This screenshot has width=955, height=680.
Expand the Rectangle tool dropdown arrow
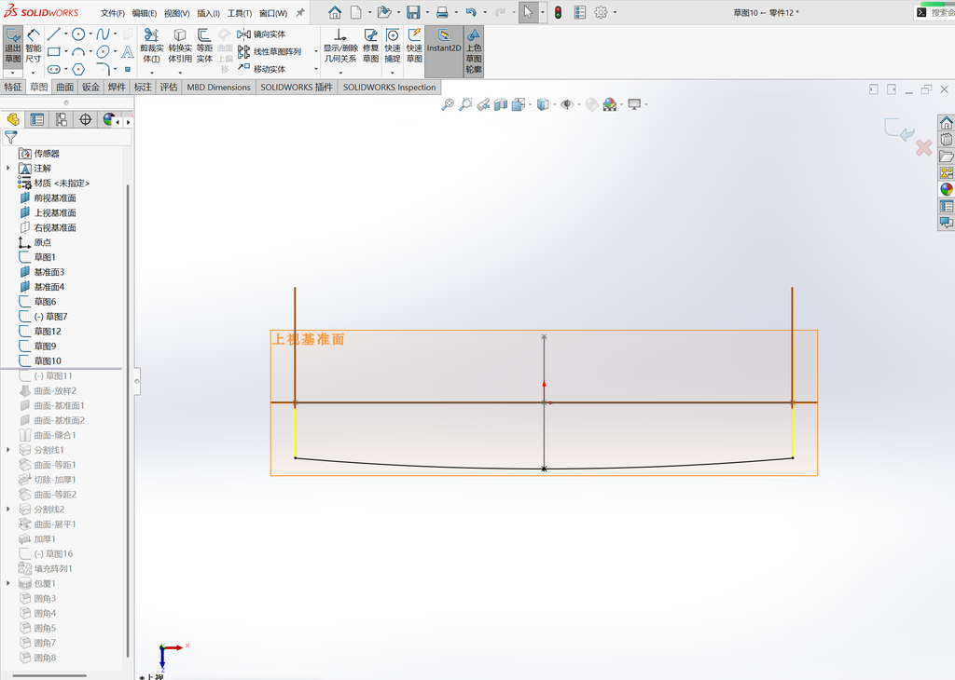point(66,52)
